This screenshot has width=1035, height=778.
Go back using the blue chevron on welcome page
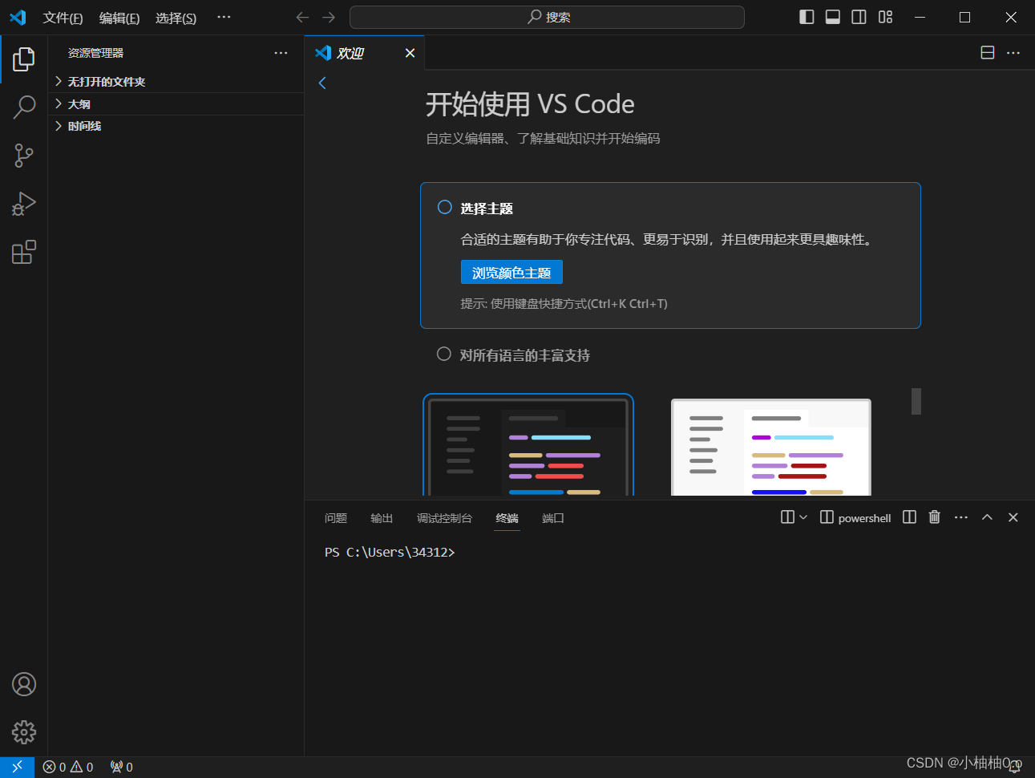(x=322, y=83)
